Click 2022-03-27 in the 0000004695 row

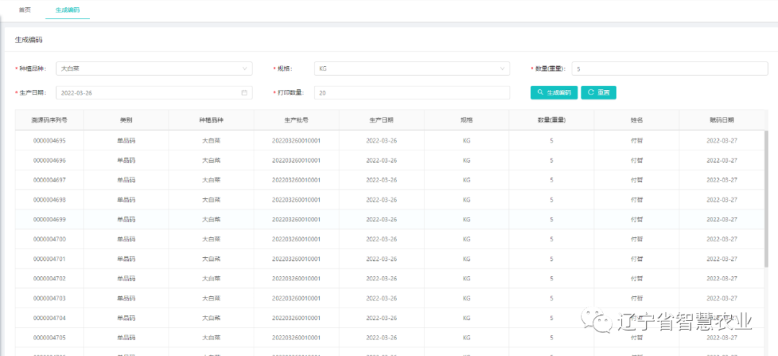(722, 141)
